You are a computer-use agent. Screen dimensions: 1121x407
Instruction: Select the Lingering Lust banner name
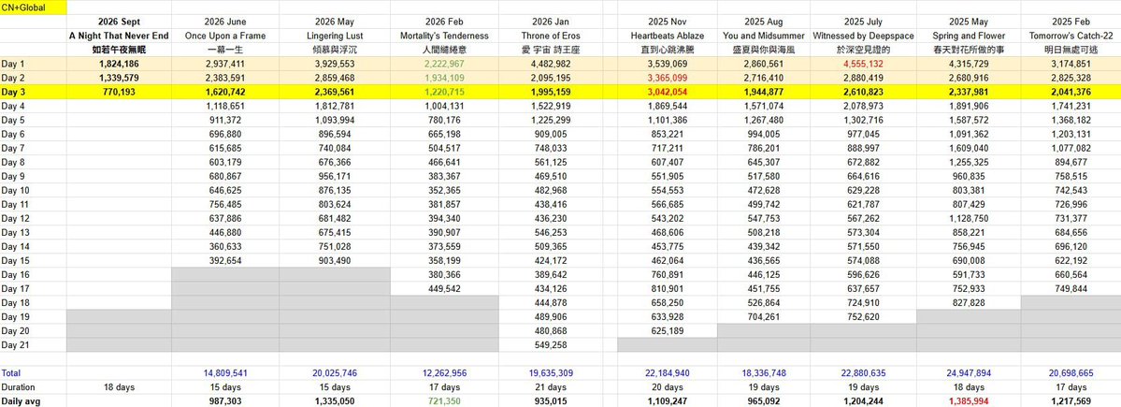coord(335,36)
